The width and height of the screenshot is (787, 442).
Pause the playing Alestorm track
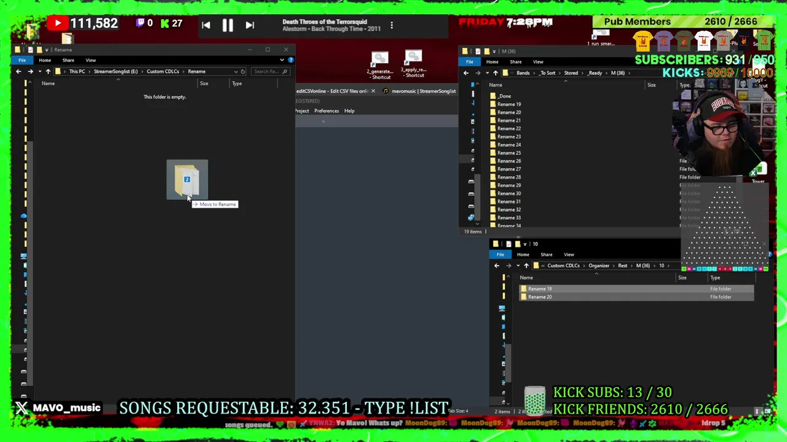pos(227,25)
